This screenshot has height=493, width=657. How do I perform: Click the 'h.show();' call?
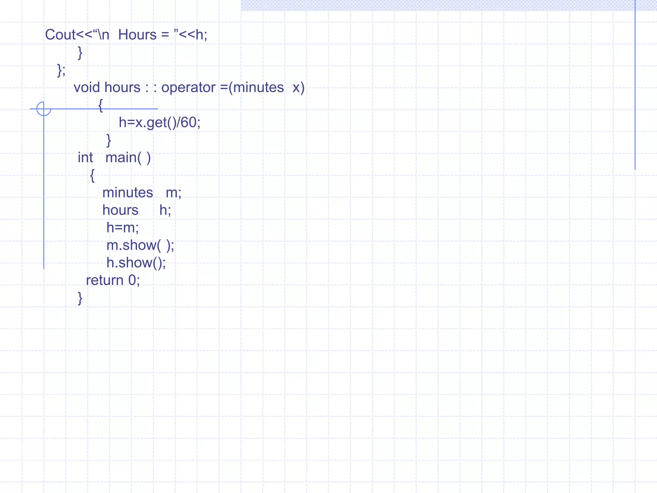coord(136,263)
